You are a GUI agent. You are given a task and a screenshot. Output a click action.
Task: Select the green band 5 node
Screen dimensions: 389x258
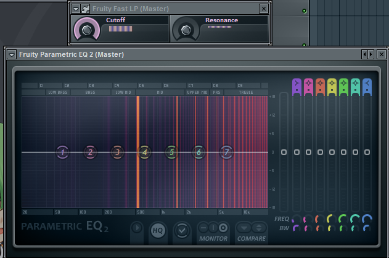(x=172, y=152)
